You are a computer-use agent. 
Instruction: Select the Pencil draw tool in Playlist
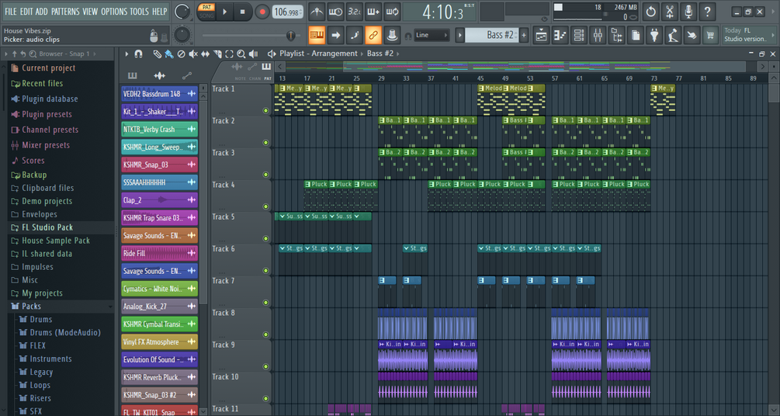click(158, 54)
